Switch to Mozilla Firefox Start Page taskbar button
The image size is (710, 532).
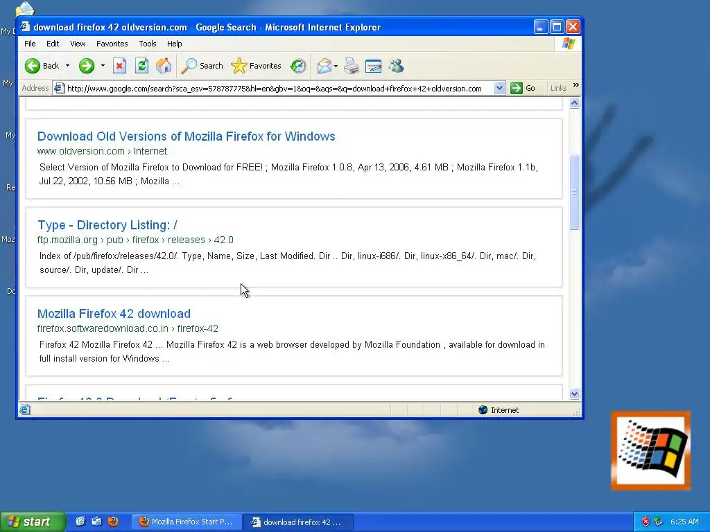187,522
